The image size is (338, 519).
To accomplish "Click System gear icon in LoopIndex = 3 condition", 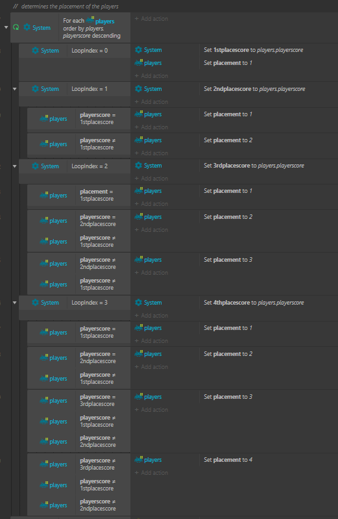I will point(36,303).
